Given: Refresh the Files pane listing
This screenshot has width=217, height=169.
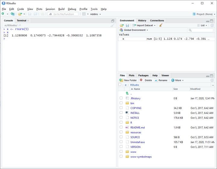Looking at the screenshot, I should 212,80.
